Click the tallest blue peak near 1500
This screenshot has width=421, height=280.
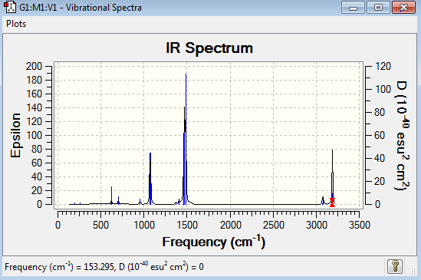click(186, 139)
